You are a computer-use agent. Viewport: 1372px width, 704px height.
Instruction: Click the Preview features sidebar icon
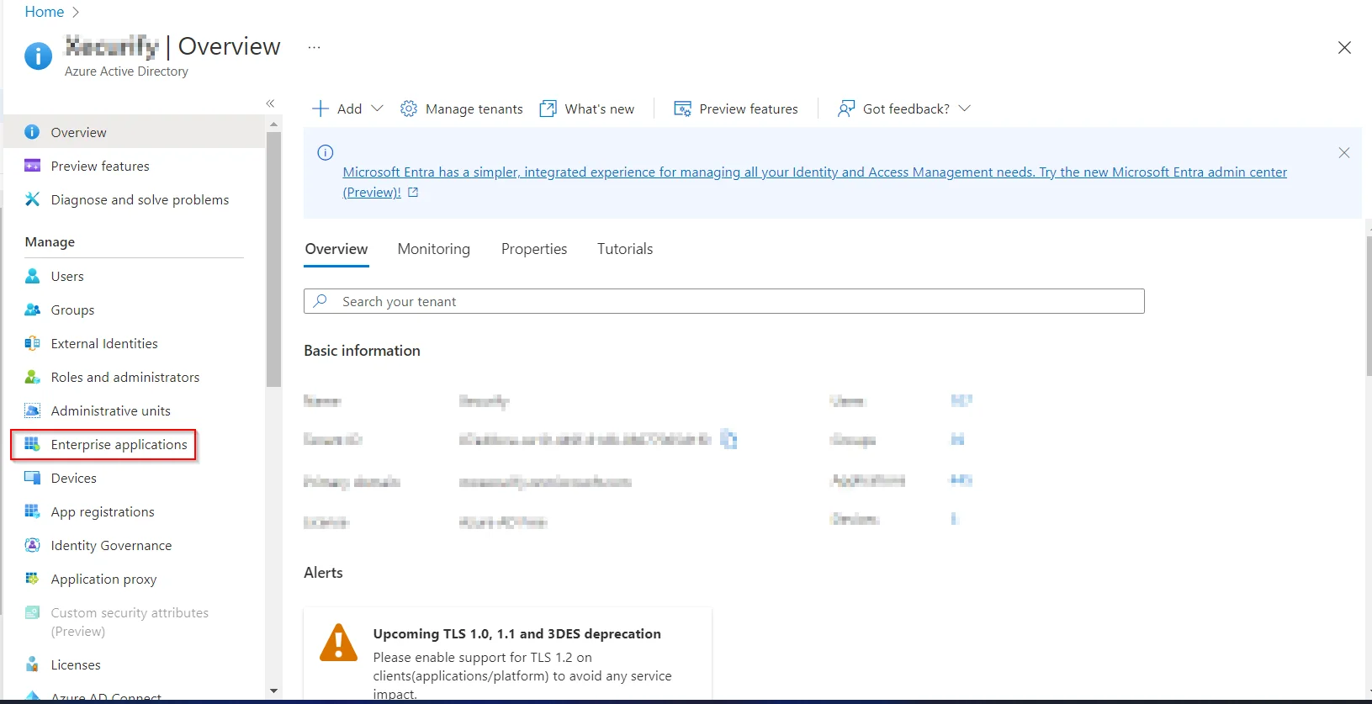click(32, 166)
